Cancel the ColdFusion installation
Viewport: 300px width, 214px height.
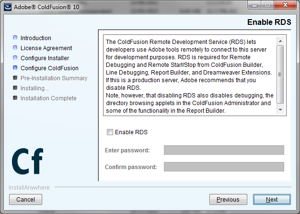(x=25, y=200)
